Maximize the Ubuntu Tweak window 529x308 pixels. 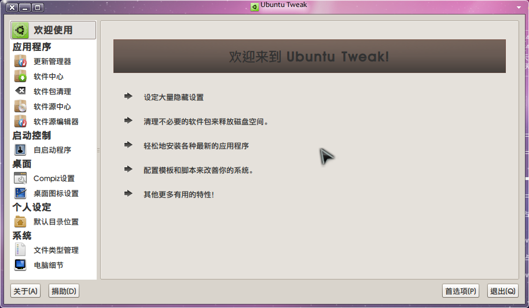tap(38, 8)
